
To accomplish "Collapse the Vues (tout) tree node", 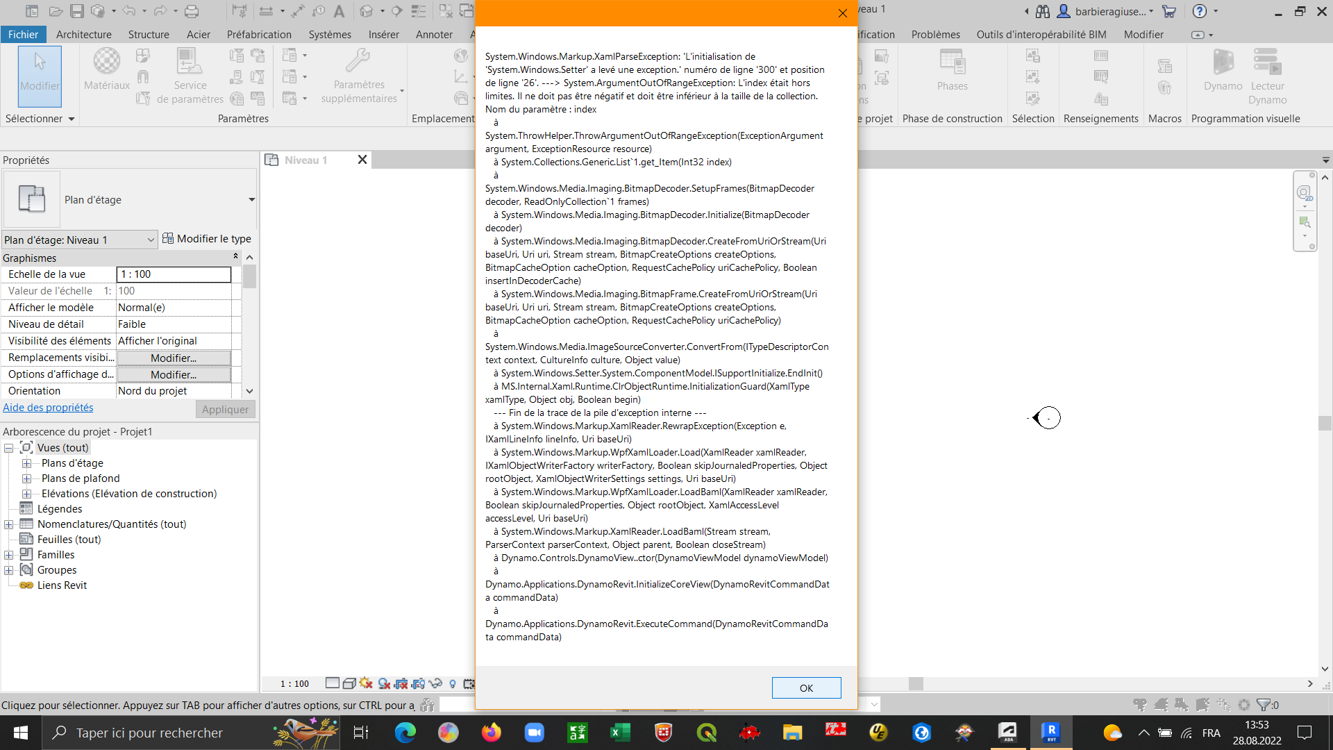I will [9, 448].
